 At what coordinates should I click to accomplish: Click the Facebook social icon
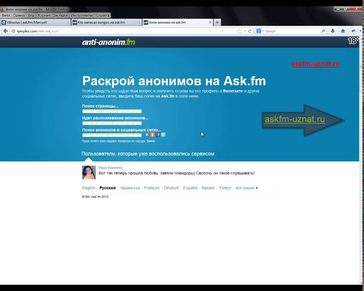(x=158, y=135)
